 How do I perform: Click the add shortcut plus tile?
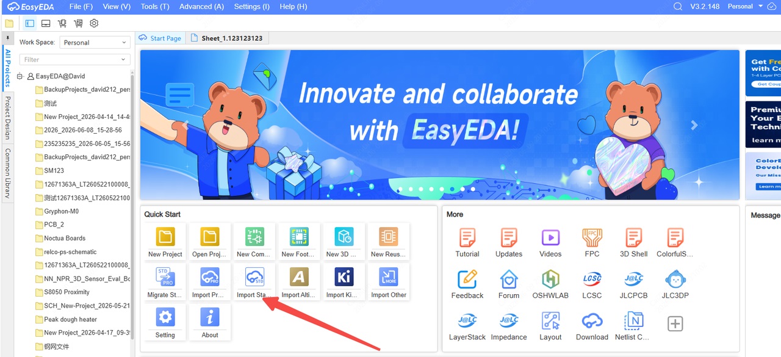pos(675,324)
